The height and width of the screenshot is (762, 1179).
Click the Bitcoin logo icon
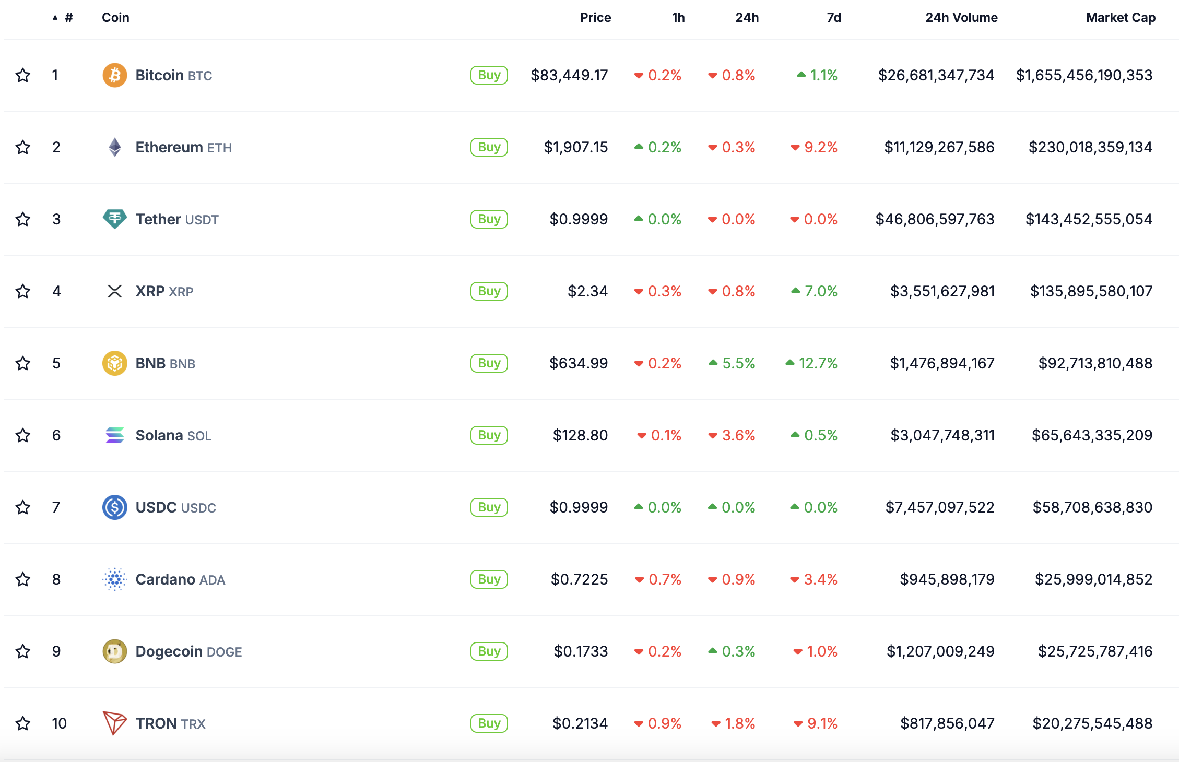click(x=115, y=75)
